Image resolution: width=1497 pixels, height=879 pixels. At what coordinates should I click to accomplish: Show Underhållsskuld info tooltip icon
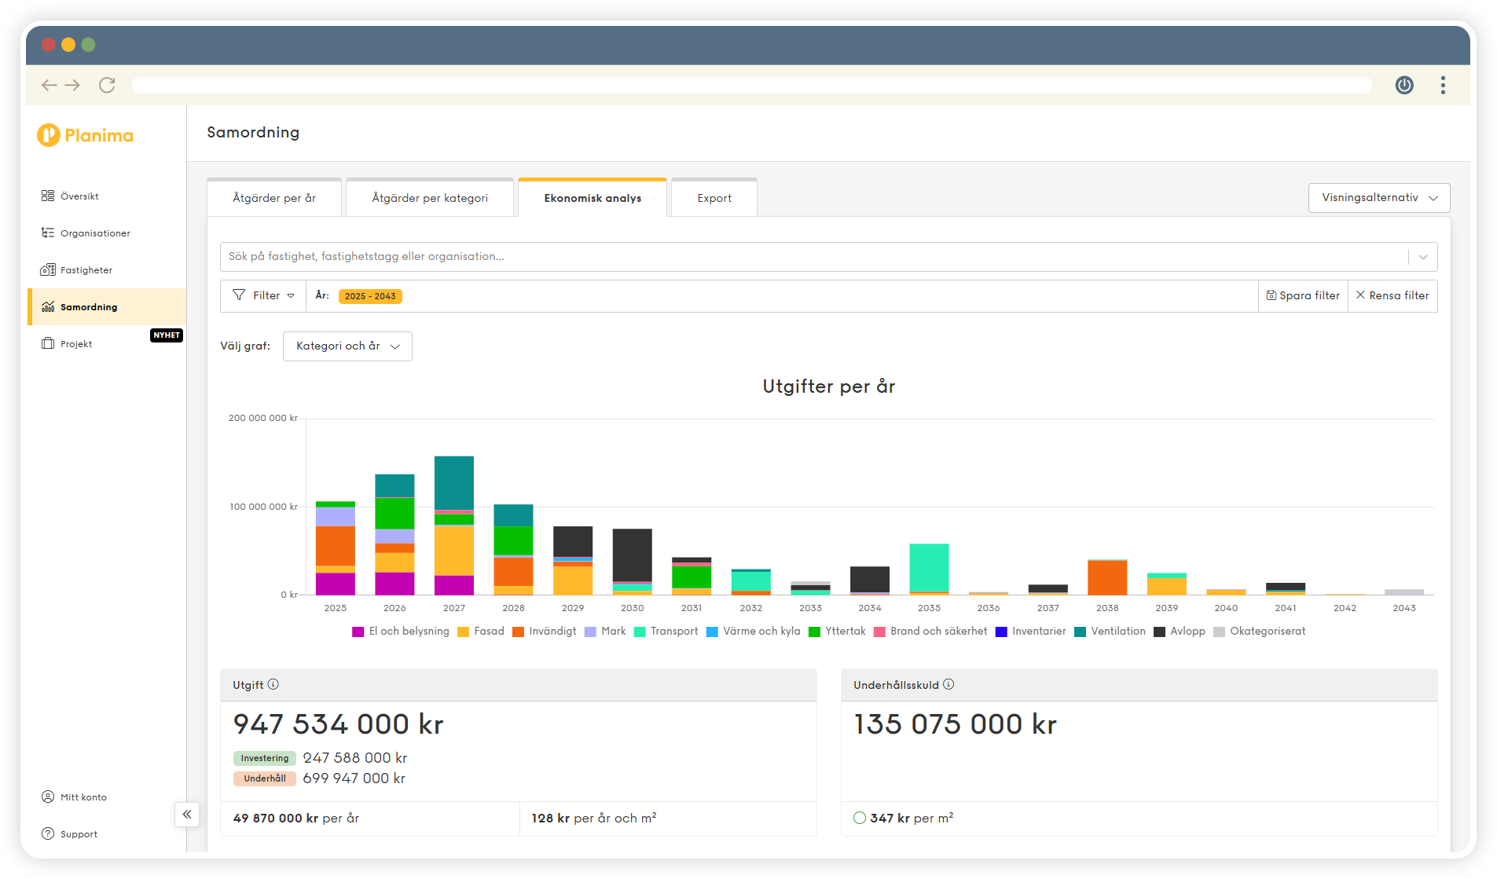[x=948, y=684]
